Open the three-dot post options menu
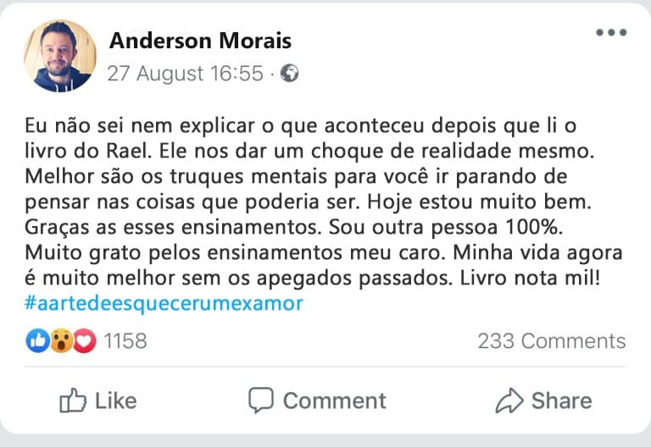651x447 pixels. click(x=610, y=34)
